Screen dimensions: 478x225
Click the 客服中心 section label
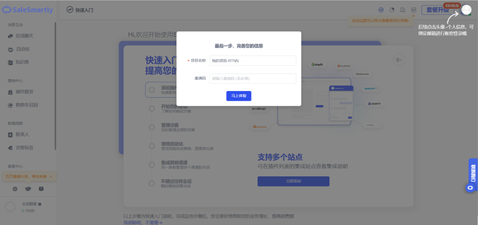15,166
